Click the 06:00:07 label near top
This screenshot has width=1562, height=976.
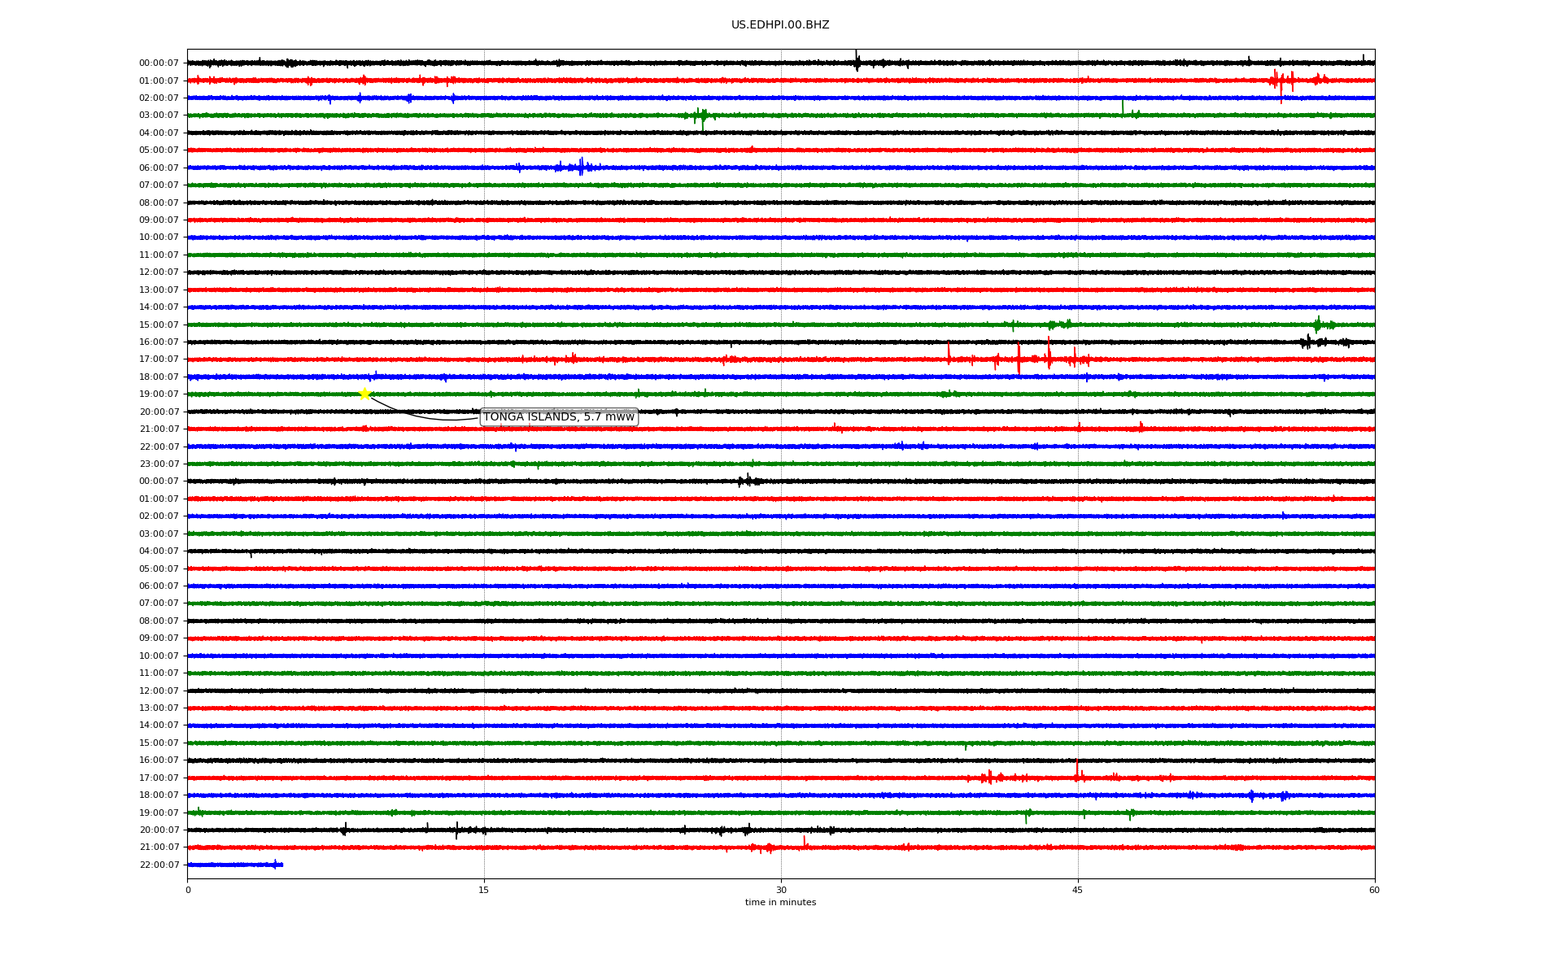pos(159,168)
